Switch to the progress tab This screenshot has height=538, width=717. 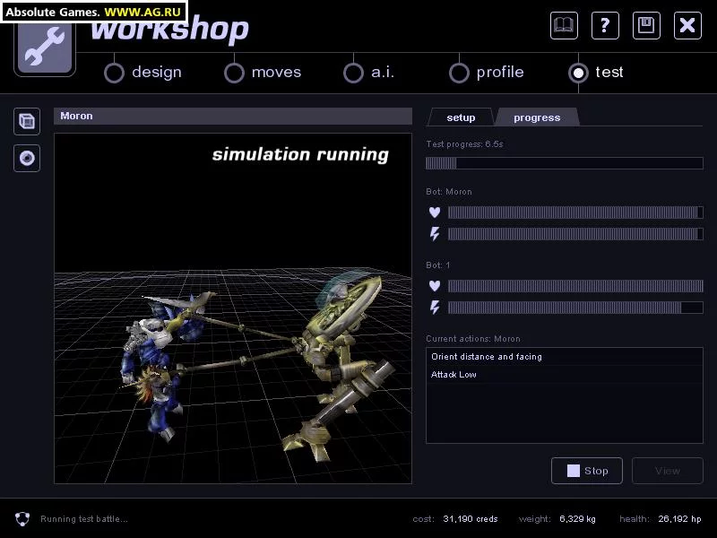coord(537,117)
